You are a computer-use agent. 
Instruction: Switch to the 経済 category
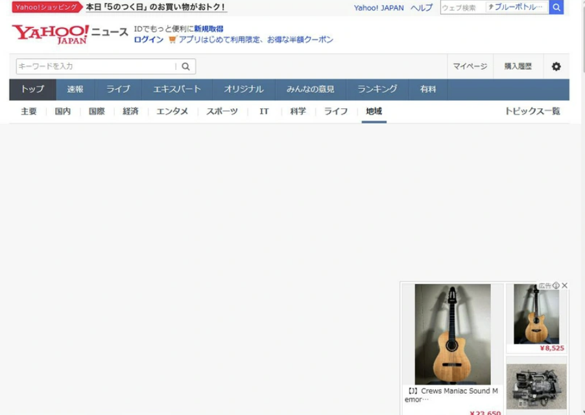tap(130, 111)
